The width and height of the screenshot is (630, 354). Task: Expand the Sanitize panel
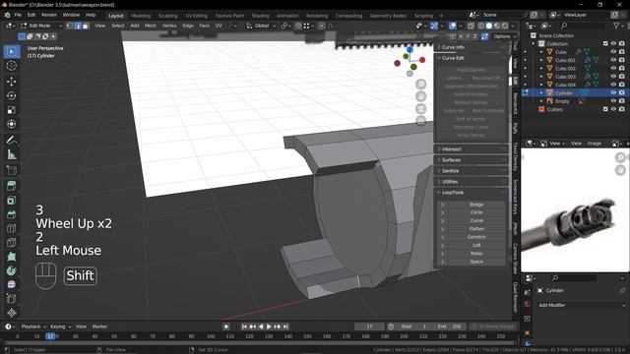[472, 171]
